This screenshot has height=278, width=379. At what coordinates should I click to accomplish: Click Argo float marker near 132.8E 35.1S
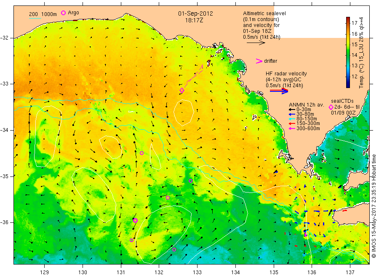pos(190,181)
